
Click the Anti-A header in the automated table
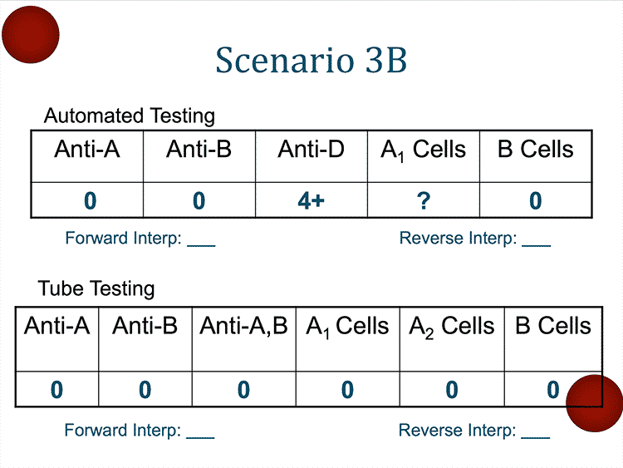(x=87, y=150)
